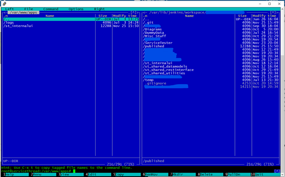Click left panel history back arrow

point(4,12)
